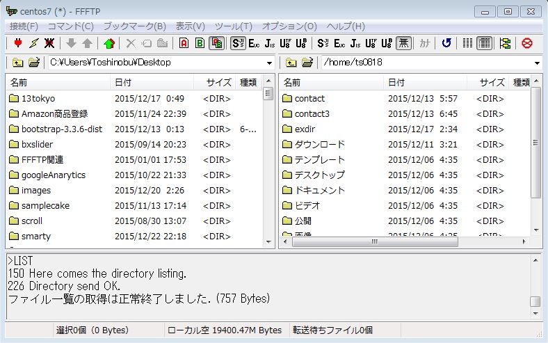The width and height of the screenshot is (548, 343).
Task: Click the Rename icon in the toolbar
Action: [x=147, y=43]
